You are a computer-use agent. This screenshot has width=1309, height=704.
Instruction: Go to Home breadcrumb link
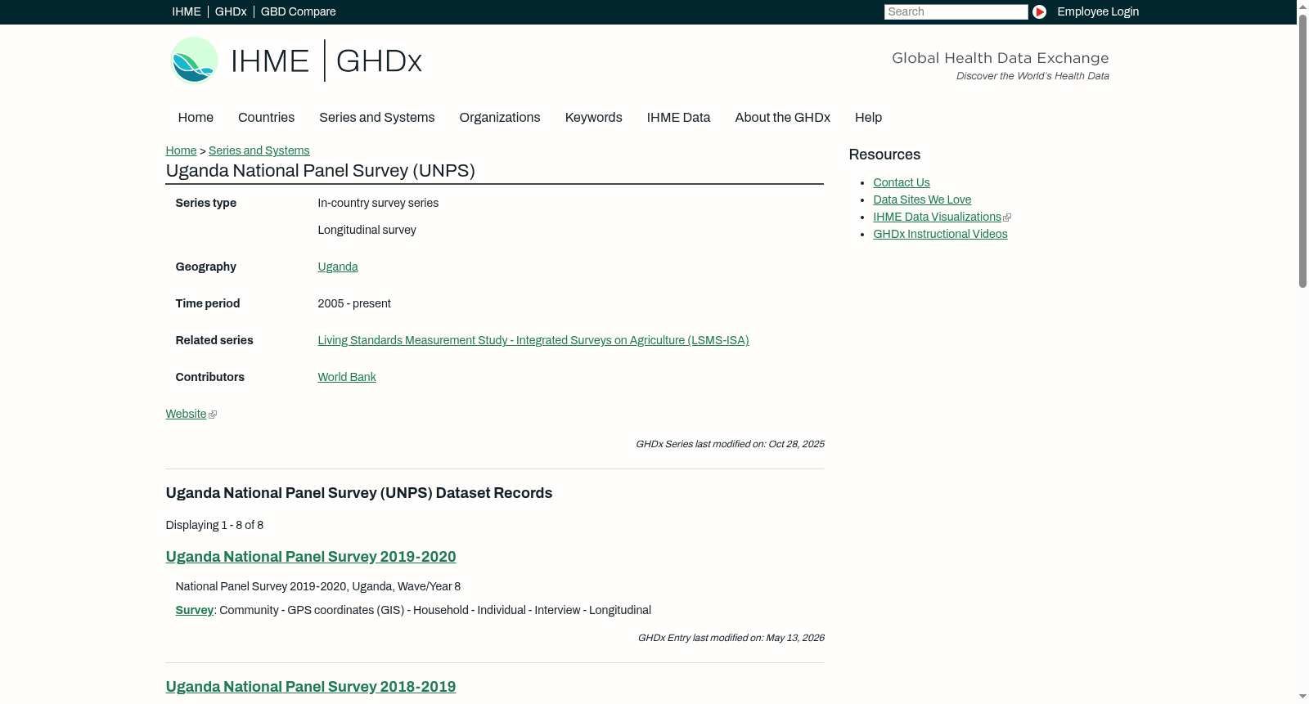coord(181,150)
